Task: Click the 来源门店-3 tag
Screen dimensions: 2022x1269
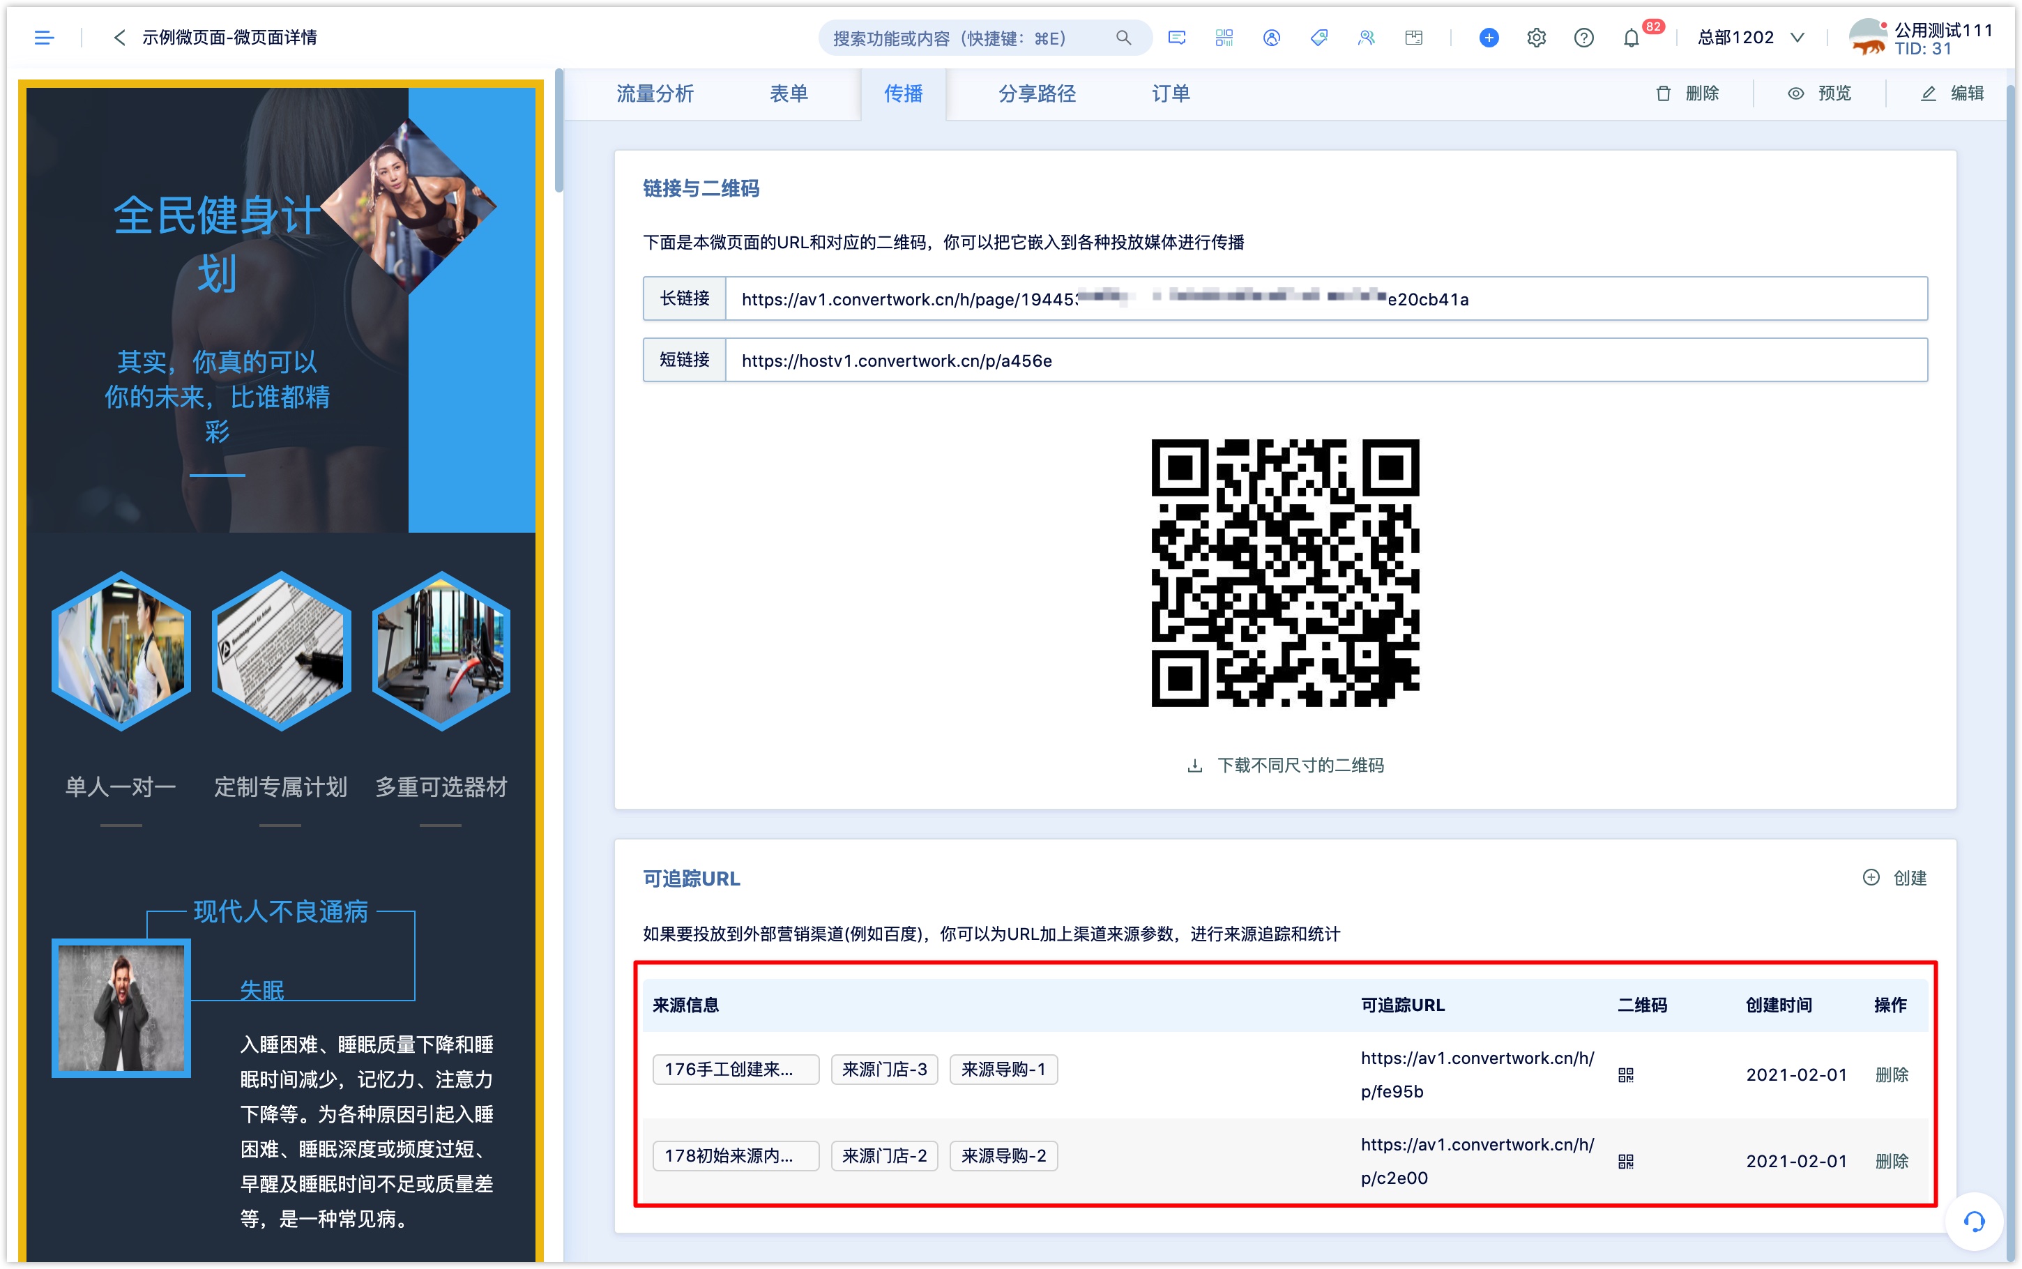Action: tap(884, 1070)
